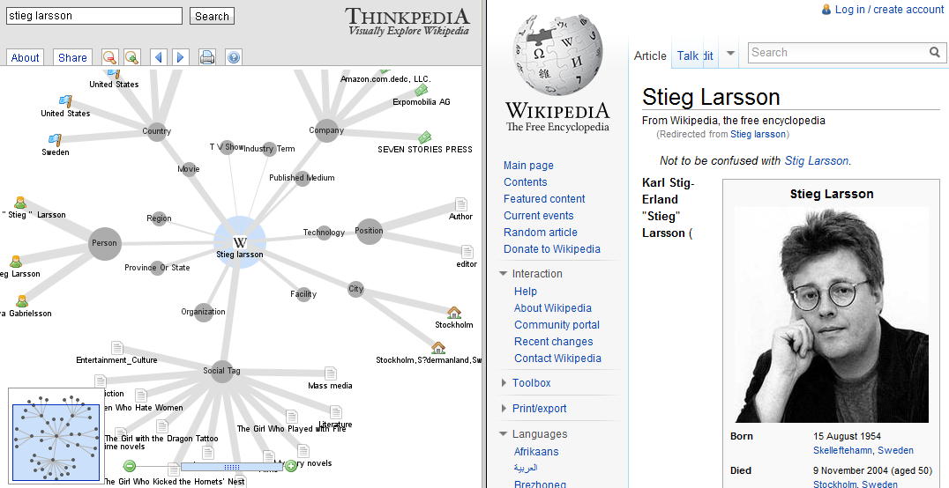949x488 pixels.
Task: Click the "Stieg" Larsson person icon
Action: point(20,203)
